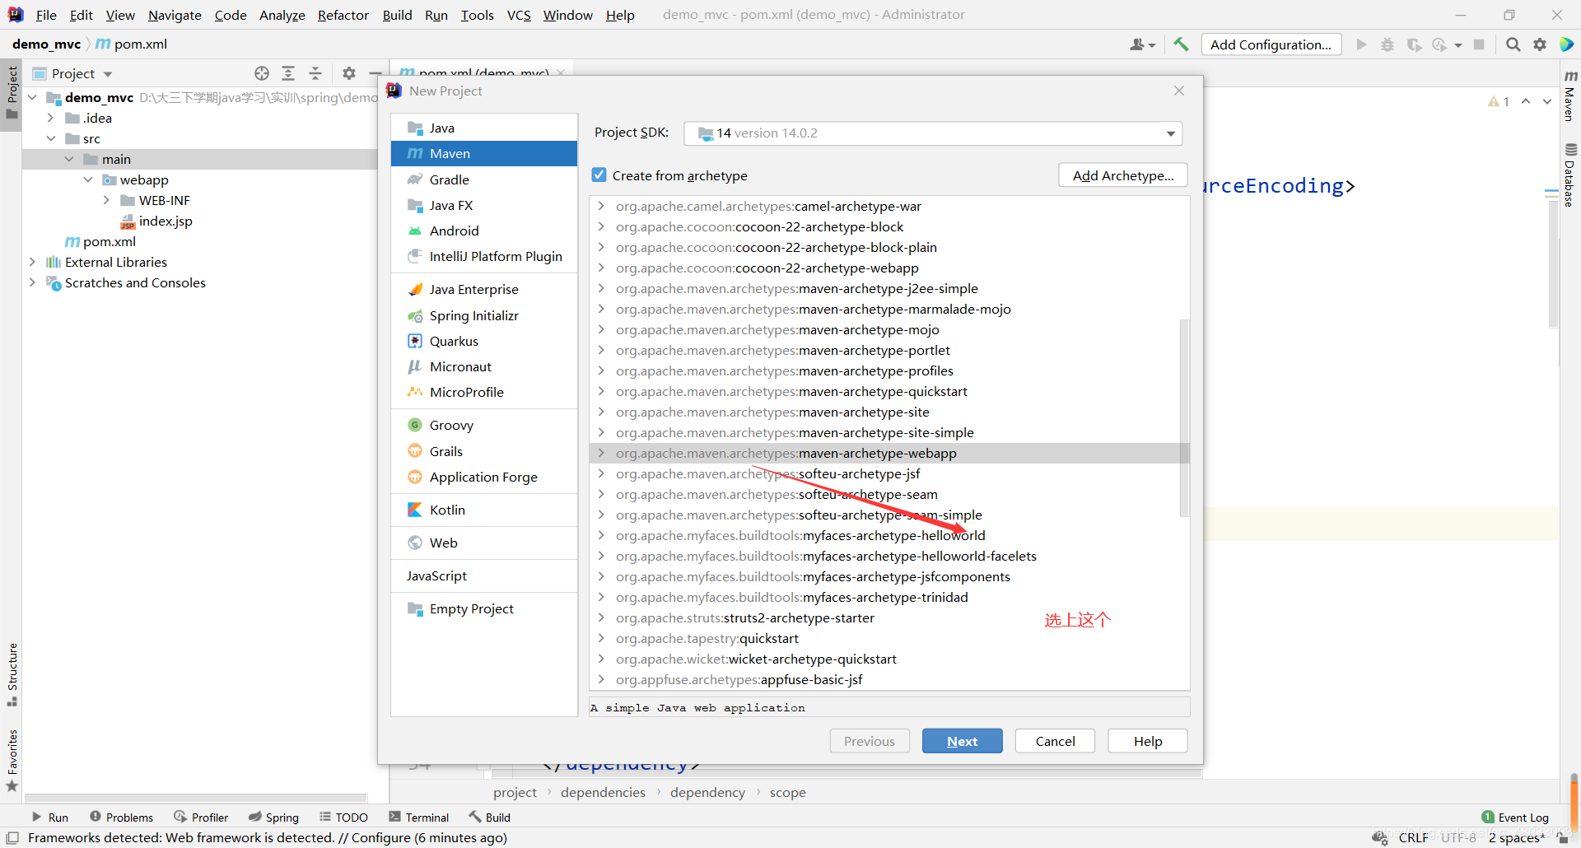Select Kotlin project type
This screenshot has height=848, width=1581.
tap(484, 510)
